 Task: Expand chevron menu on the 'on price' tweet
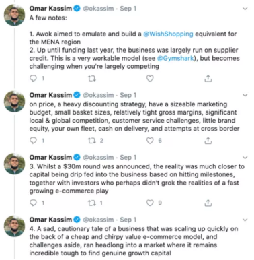pos(245,95)
